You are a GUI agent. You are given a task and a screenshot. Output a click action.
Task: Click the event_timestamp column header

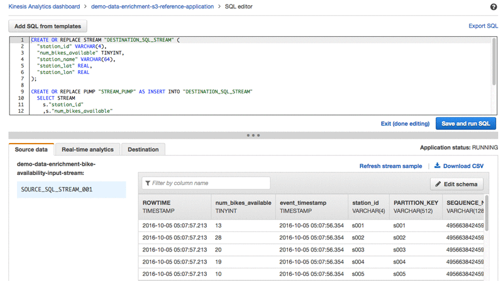pyautogui.click(x=312, y=207)
